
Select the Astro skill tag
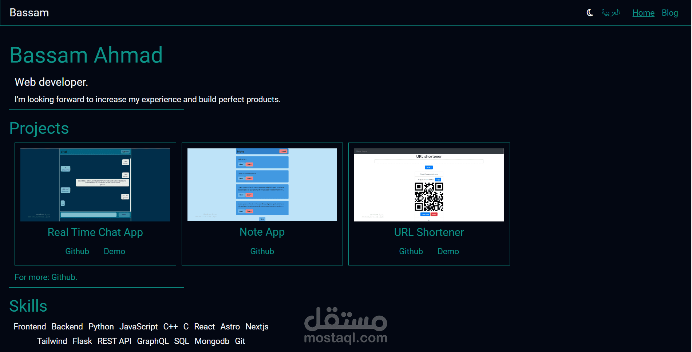pyautogui.click(x=230, y=327)
